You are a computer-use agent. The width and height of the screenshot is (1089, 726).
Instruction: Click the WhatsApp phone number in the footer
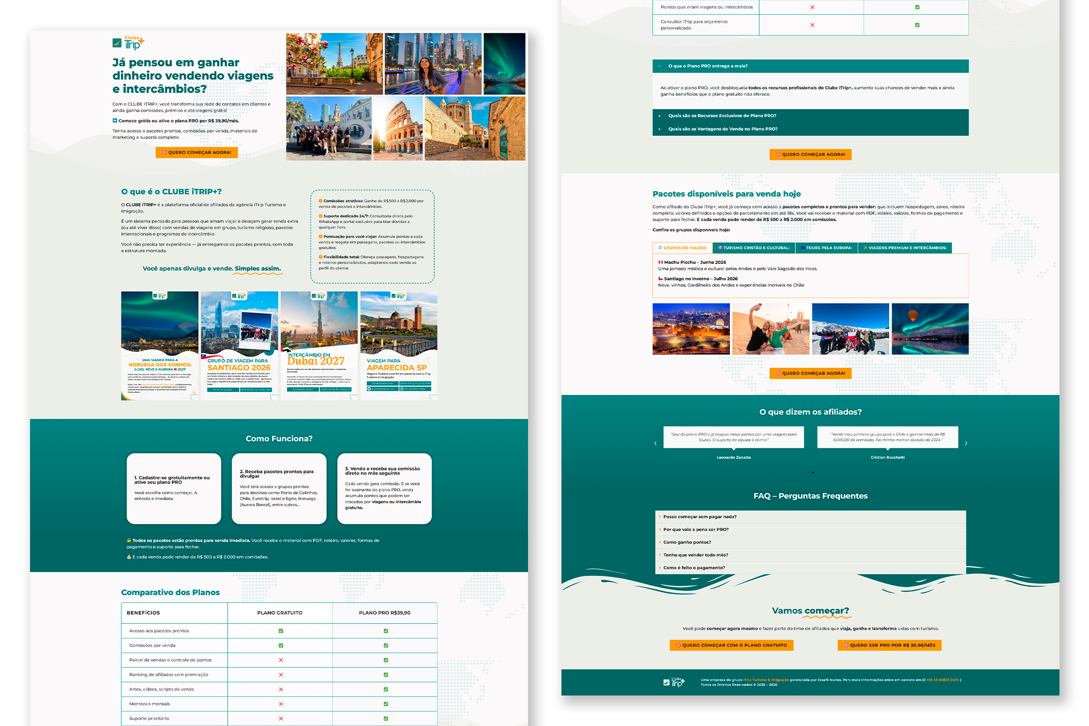tap(942, 680)
